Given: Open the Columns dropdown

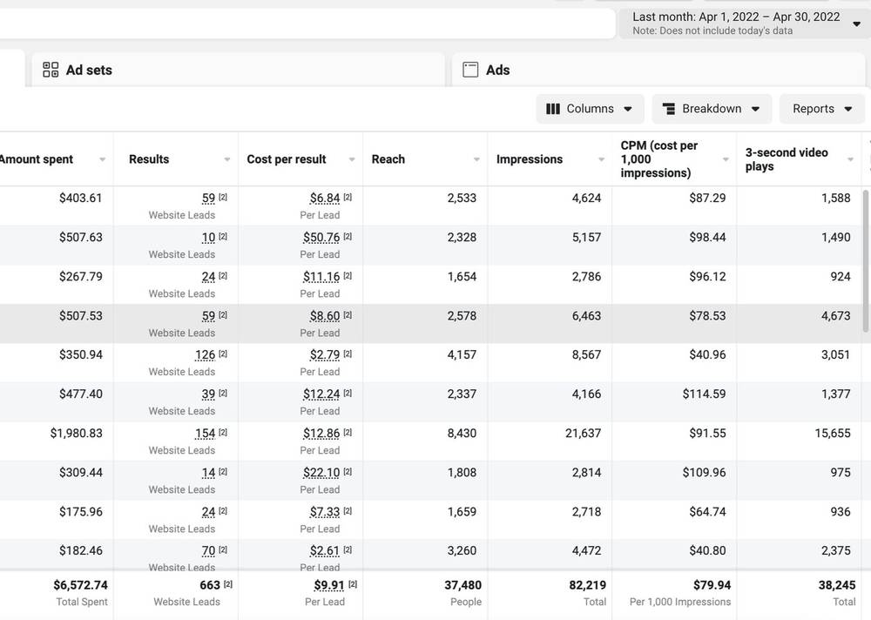Looking at the screenshot, I should (x=590, y=109).
